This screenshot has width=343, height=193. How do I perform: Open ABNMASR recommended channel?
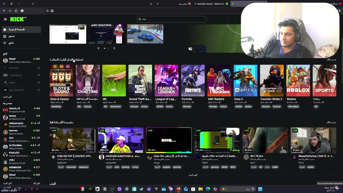click(21, 169)
